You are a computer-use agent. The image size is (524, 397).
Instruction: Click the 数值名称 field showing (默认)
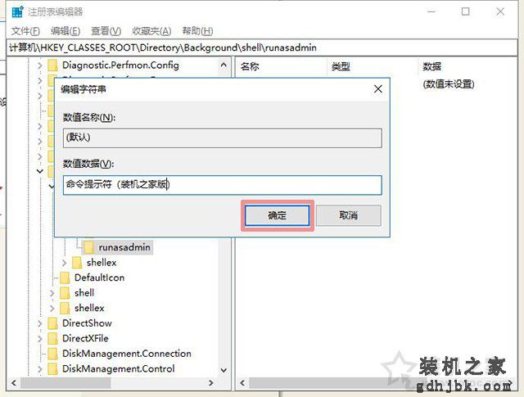coord(222,138)
